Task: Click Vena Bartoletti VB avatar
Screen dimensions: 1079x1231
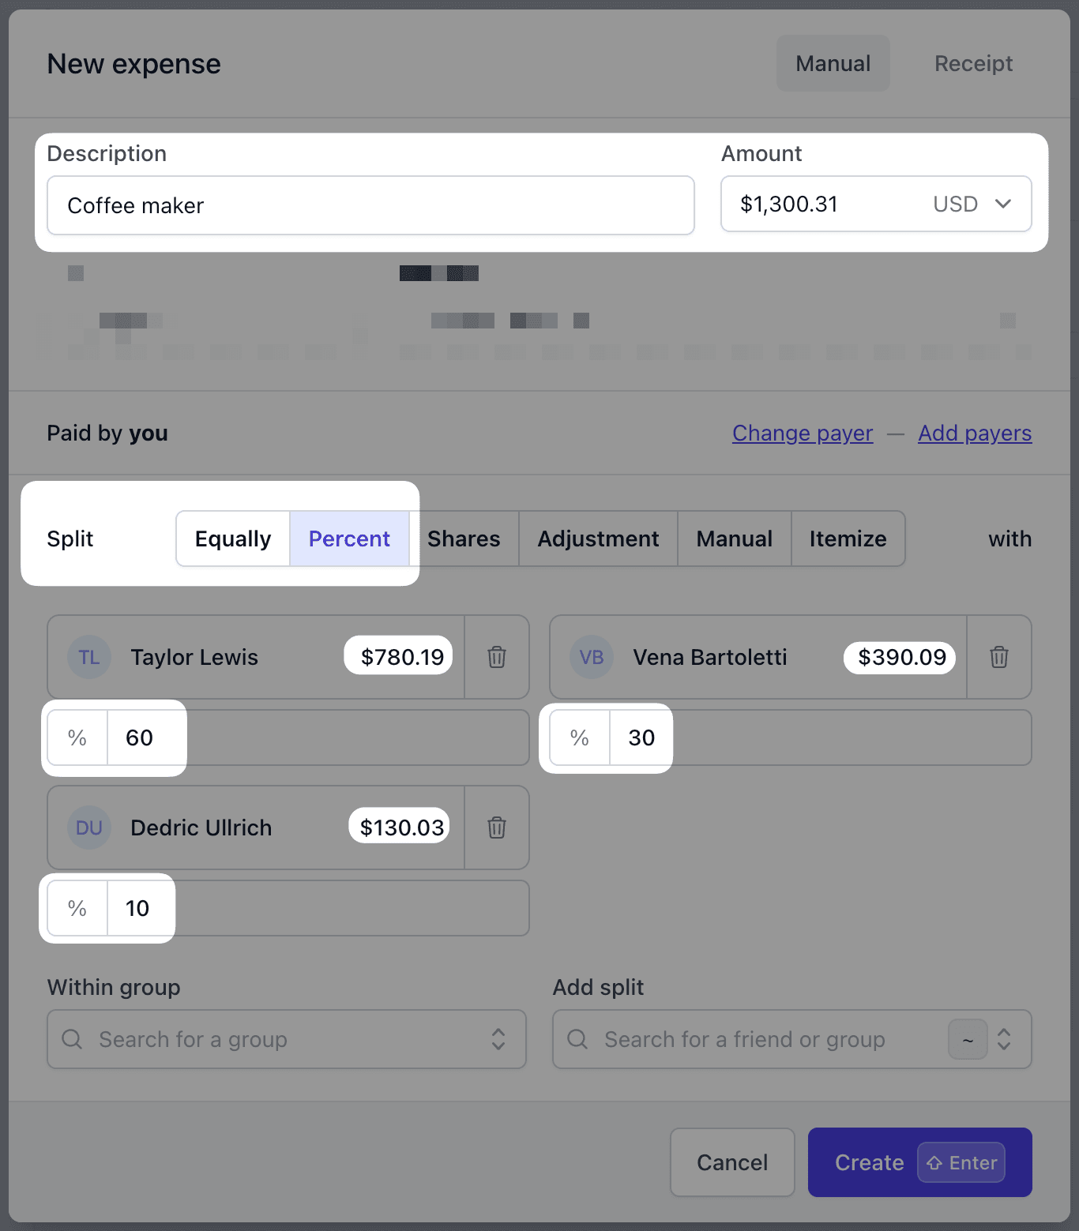Action: pyautogui.click(x=591, y=657)
